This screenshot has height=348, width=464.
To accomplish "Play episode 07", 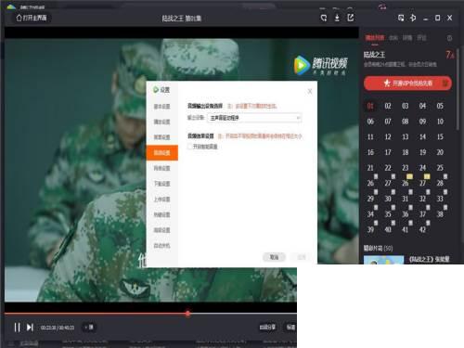I will click(x=388, y=122).
